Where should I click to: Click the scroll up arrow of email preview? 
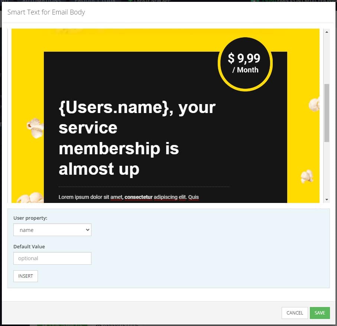[x=327, y=32]
